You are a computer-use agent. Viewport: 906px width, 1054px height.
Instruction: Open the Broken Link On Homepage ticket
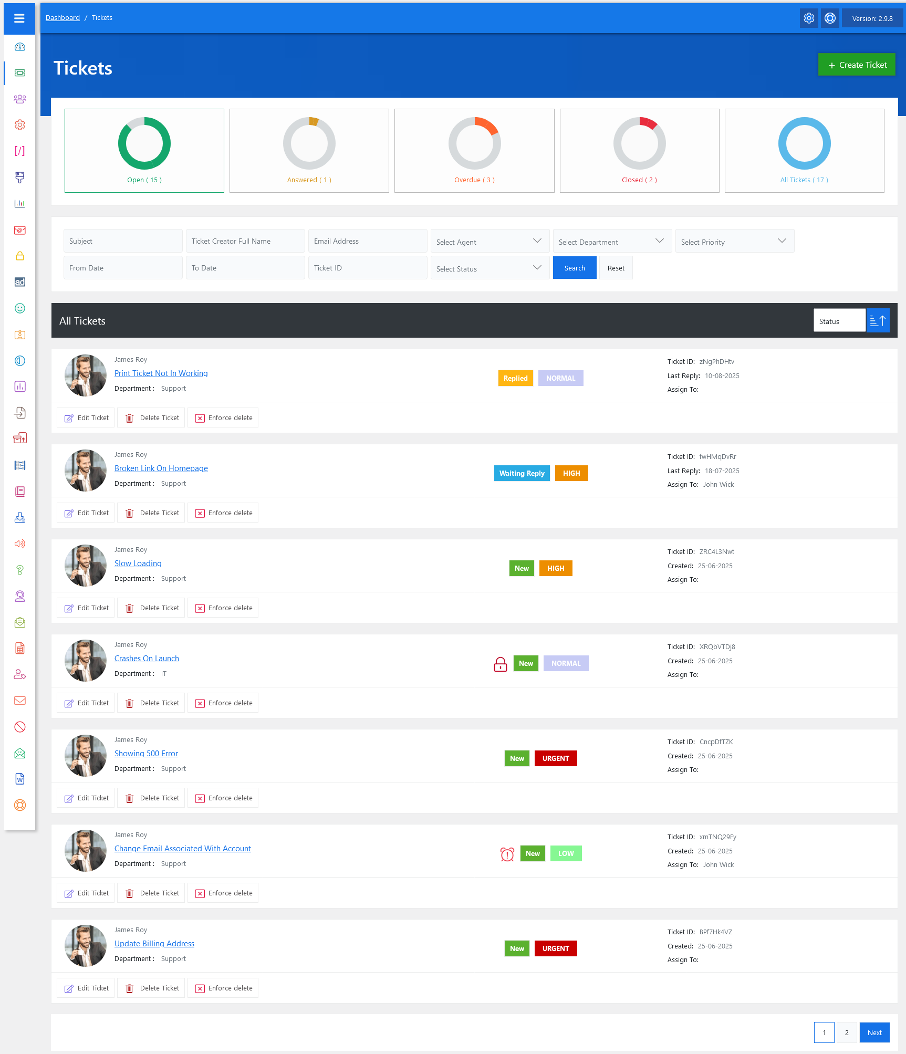click(161, 468)
